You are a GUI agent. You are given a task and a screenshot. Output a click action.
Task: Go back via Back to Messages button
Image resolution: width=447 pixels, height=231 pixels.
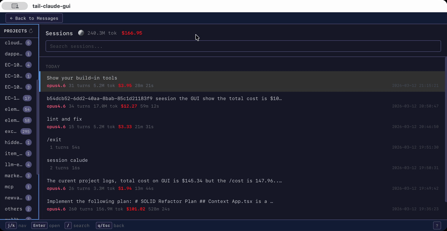coord(34,18)
